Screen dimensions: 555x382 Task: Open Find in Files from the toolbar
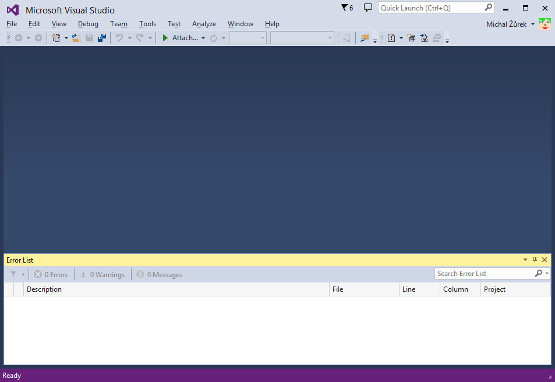coord(364,38)
